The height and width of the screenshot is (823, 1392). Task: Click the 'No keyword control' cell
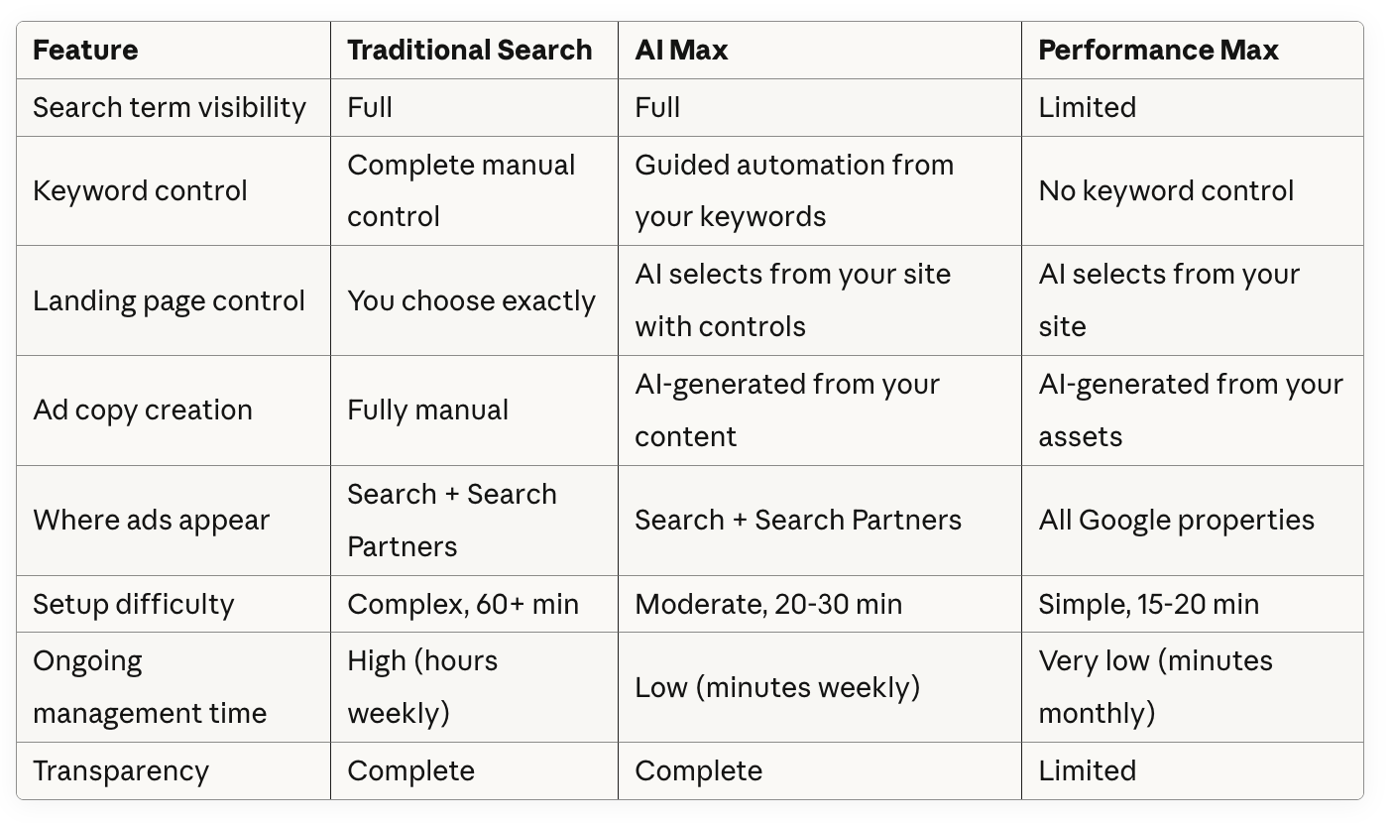tap(1166, 190)
